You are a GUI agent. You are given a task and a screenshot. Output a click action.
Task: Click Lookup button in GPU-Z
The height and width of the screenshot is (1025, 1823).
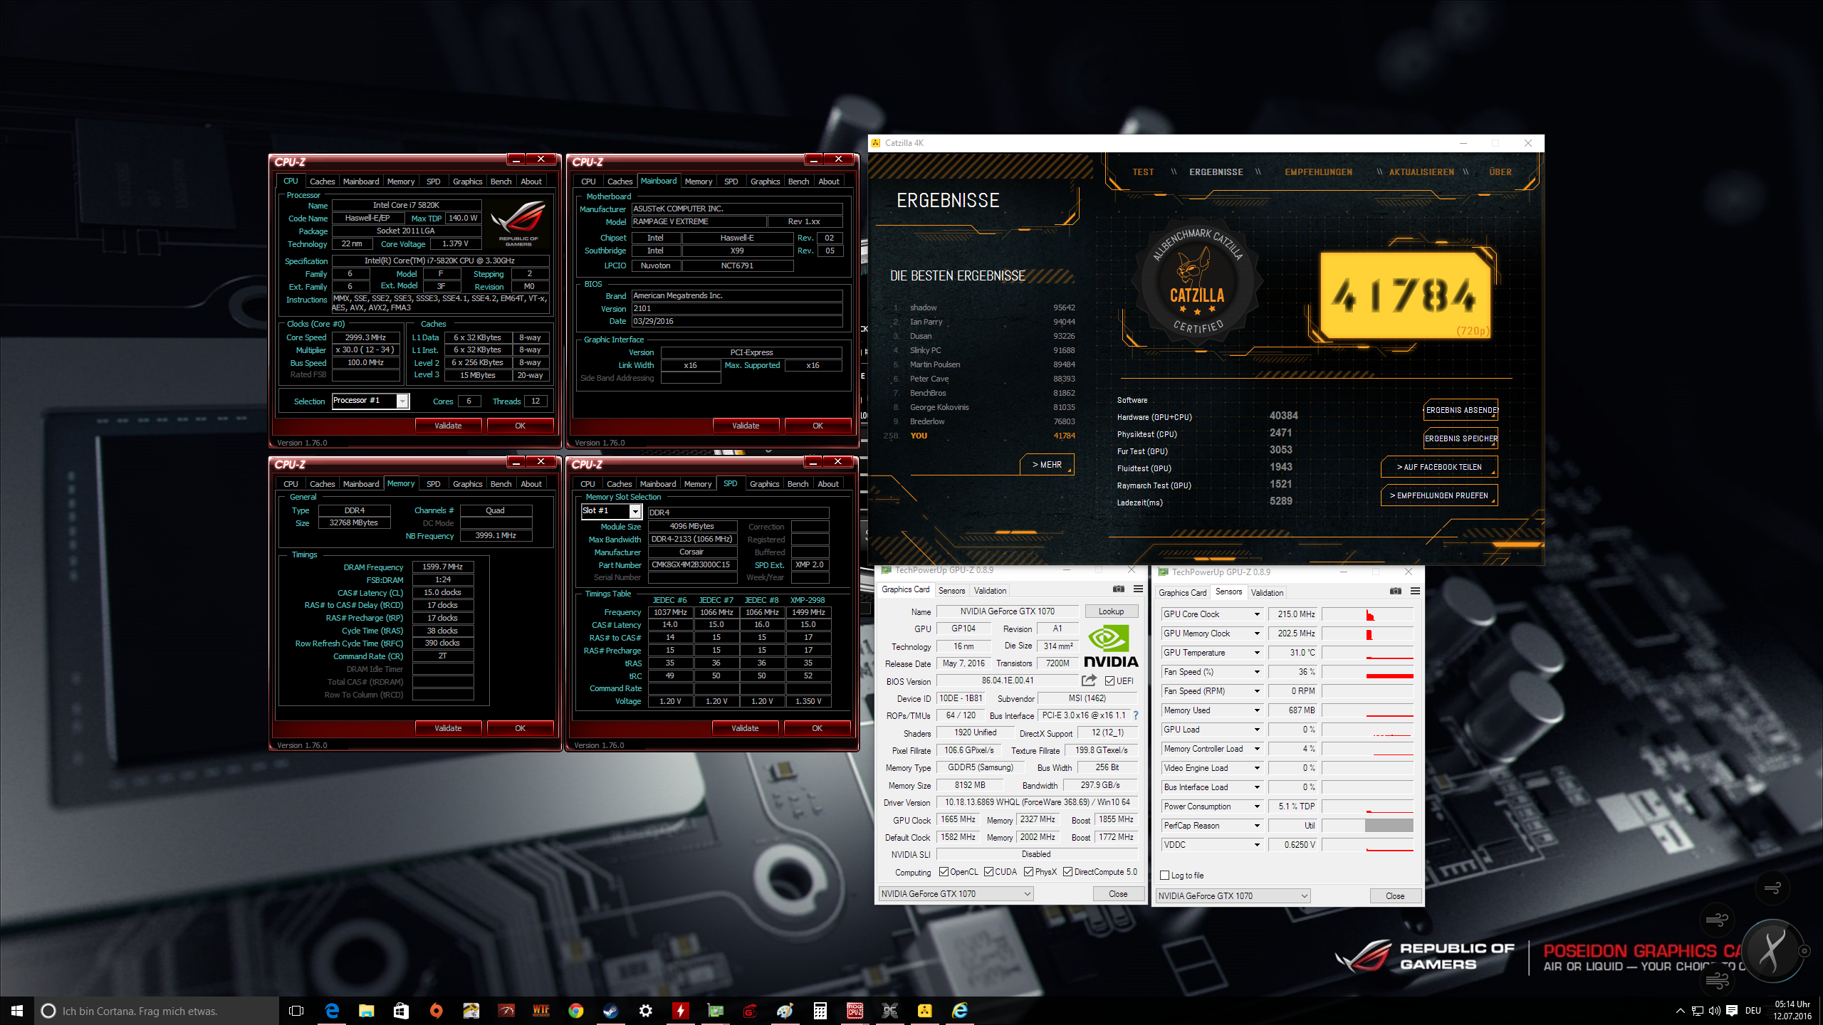pos(1111,611)
